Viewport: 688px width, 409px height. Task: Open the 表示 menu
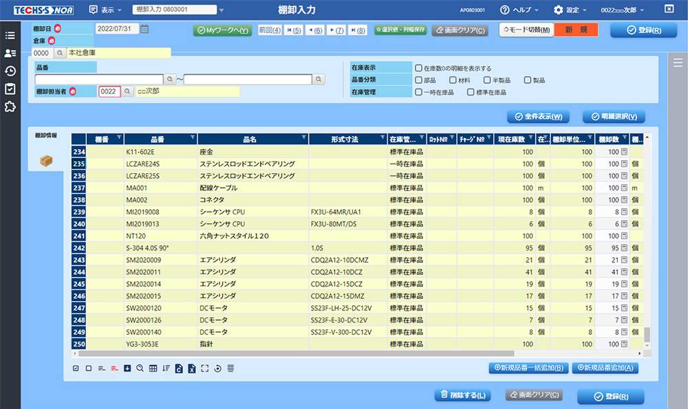(105, 10)
